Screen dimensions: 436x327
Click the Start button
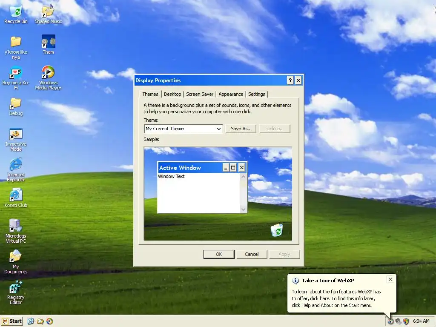coord(11,321)
